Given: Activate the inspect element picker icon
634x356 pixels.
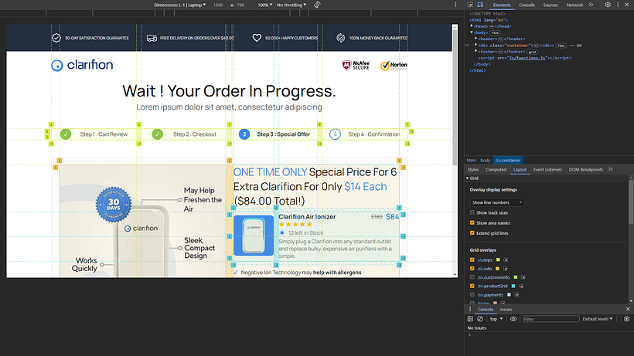Looking at the screenshot, I should pos(470,5).
